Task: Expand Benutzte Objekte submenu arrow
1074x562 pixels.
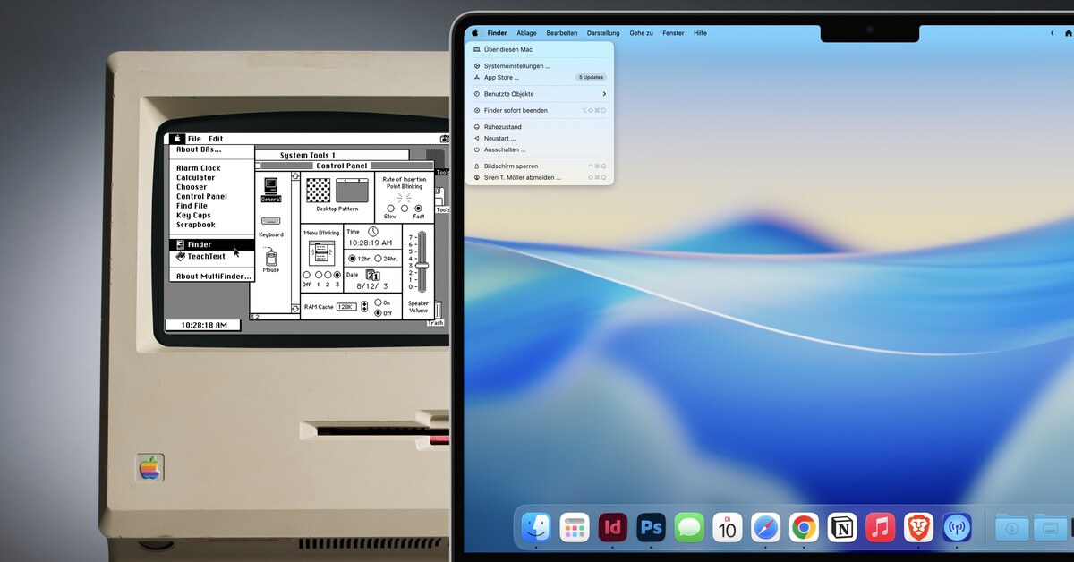Action: [604, 94]
